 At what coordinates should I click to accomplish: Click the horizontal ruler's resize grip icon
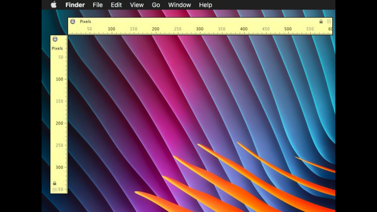click(x=328, y=21)
